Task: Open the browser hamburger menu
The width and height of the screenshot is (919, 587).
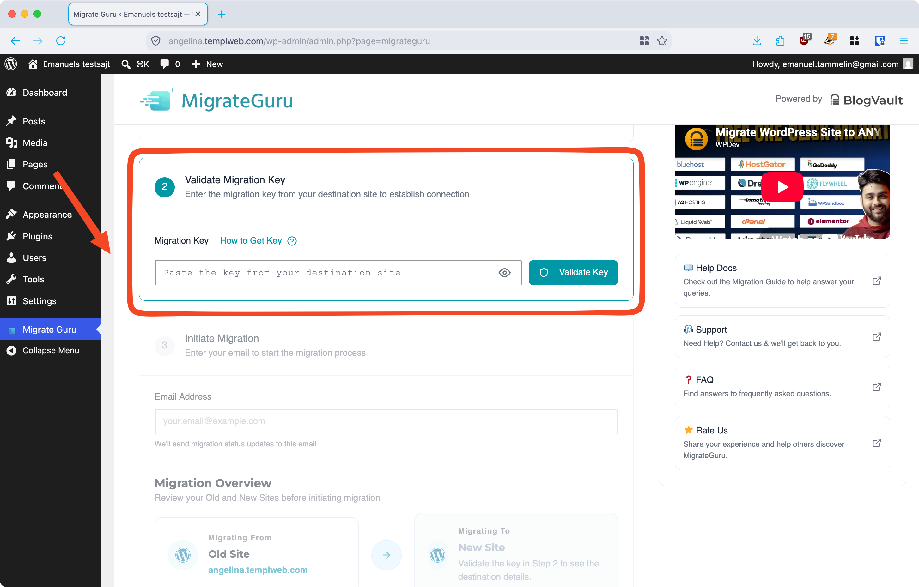Action: [x=904, y=41]
